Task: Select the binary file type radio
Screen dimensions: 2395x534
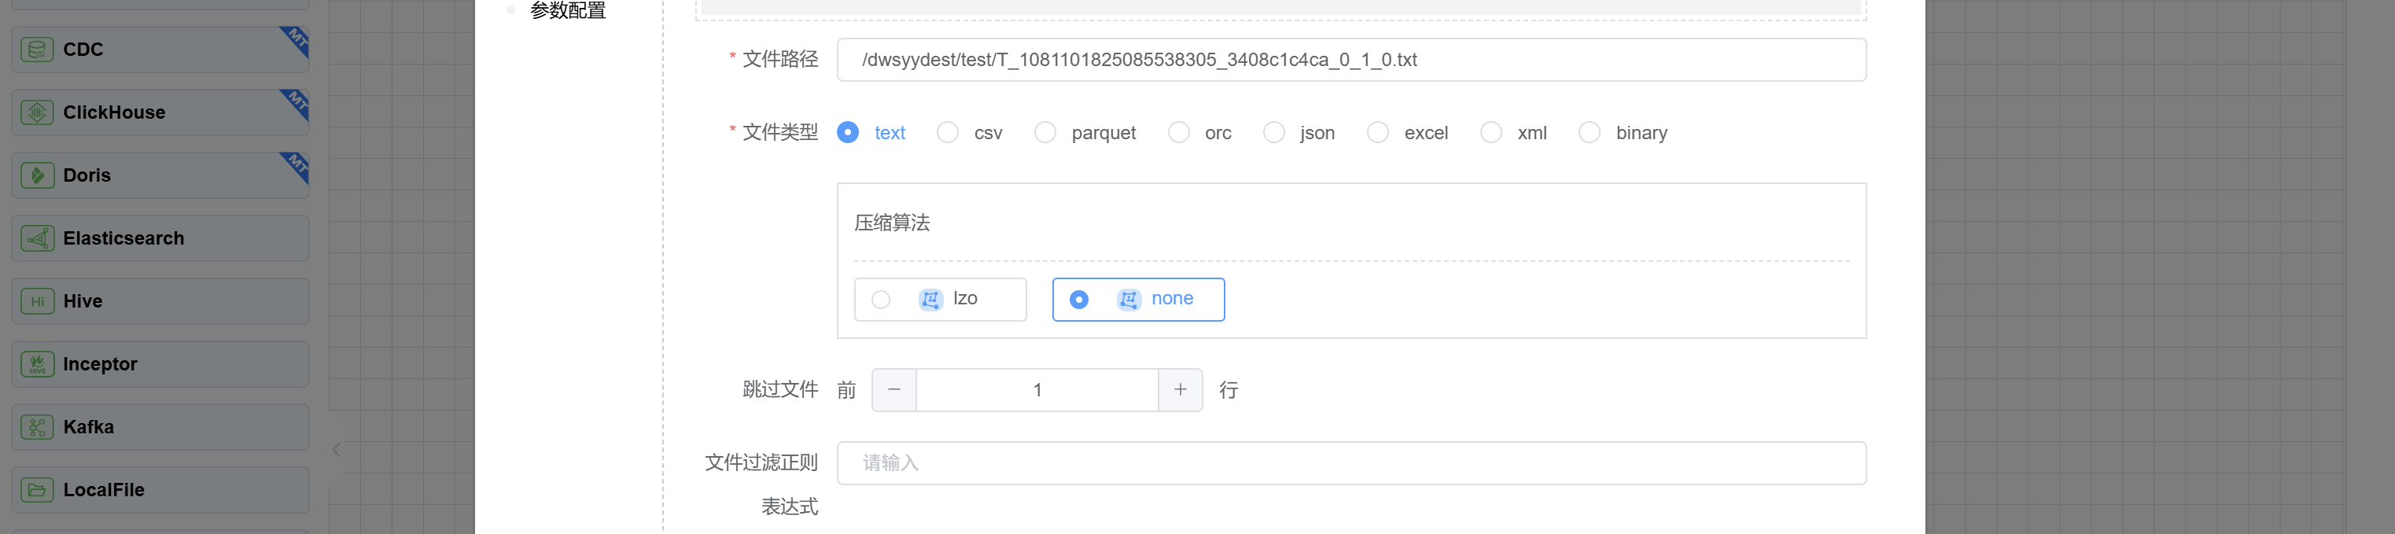Action: click(1590, 133)
